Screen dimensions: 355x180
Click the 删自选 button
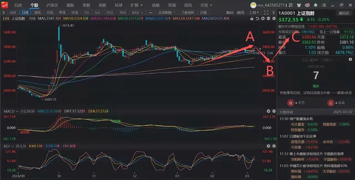[343, 13]
